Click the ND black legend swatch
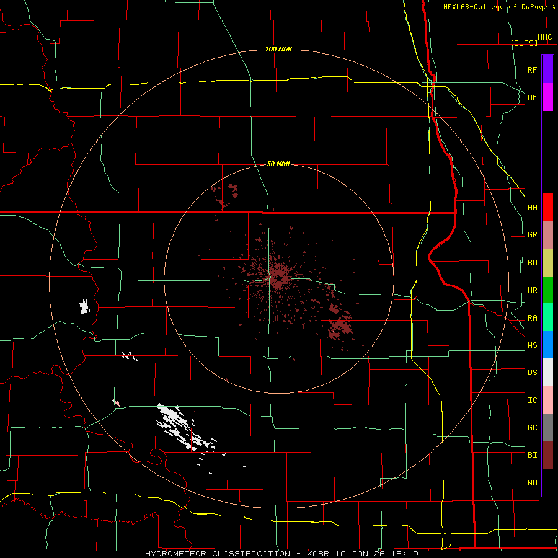 click(547, 482)
